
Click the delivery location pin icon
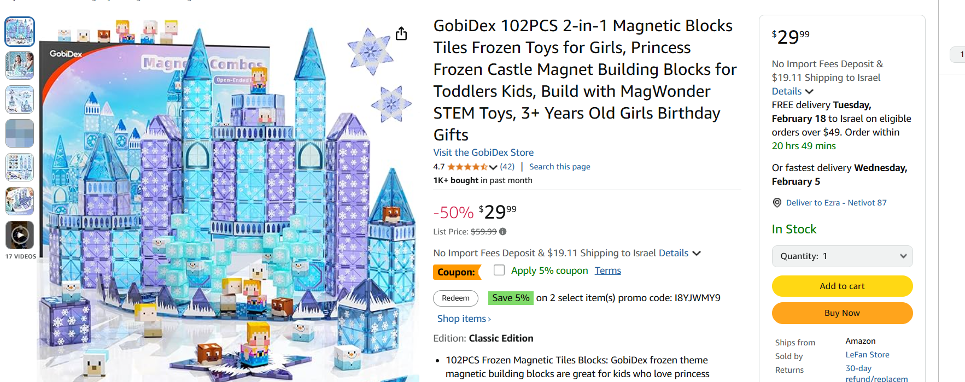click(777, 203)
